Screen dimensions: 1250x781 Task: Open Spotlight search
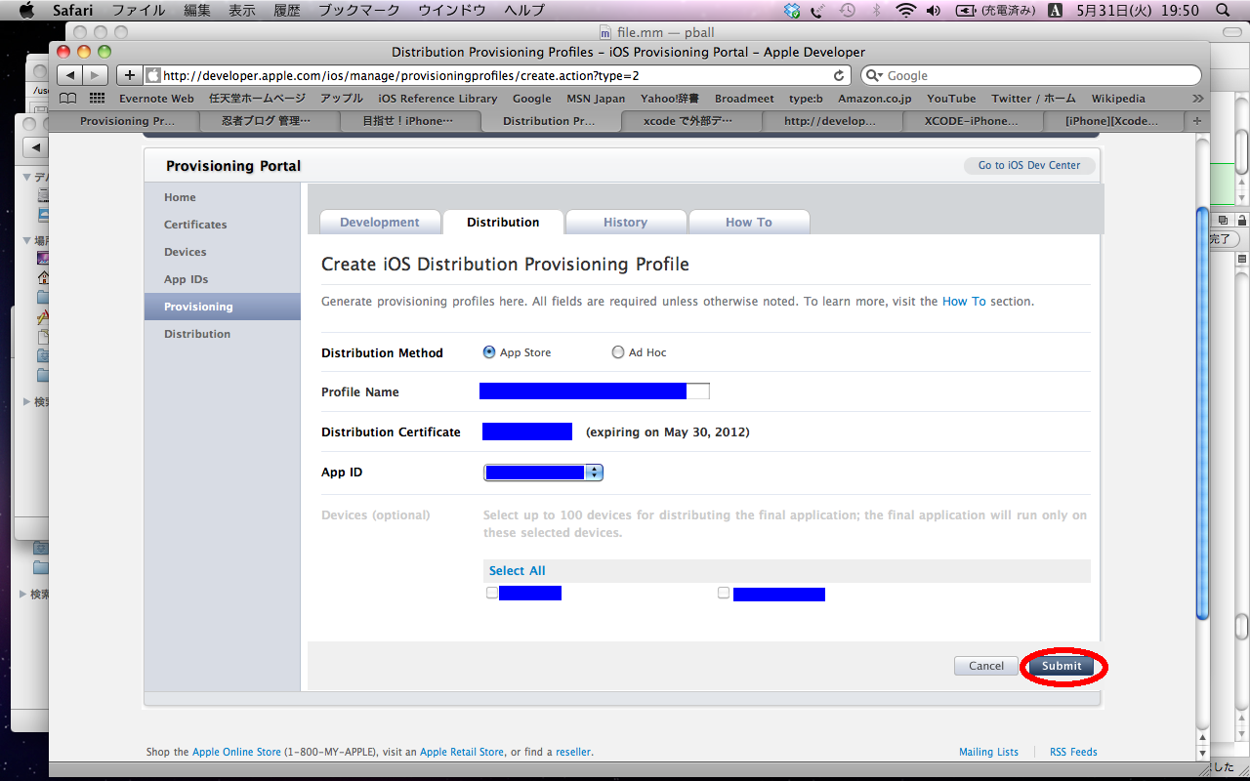[1224, 11]
